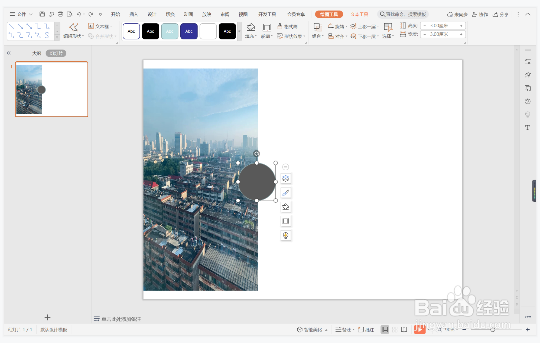
Task: Click the Share (分享) button
Action: pos(500,14)
